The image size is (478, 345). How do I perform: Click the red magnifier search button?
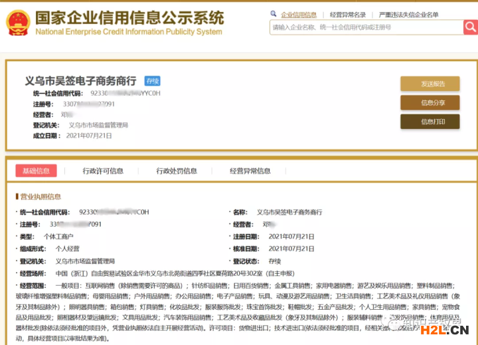coord(470,27)
